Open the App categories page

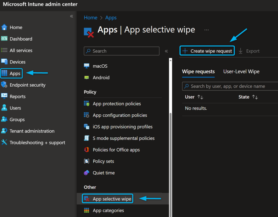click(108, 210)
